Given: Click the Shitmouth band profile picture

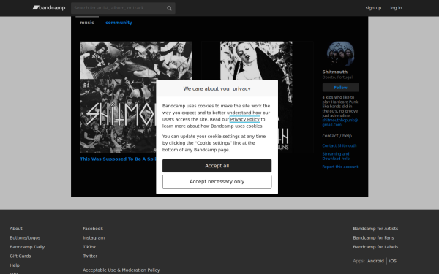Looking at the screenshot, I should (340, 53).
